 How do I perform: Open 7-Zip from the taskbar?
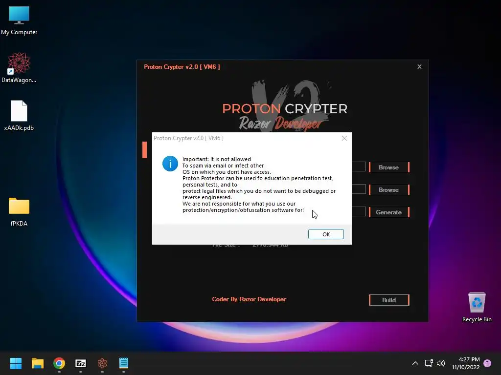(x=81, y=363)
